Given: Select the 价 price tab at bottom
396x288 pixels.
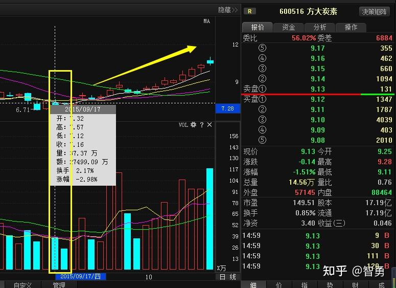Looking at the screenshot, I should pos(278,284).
